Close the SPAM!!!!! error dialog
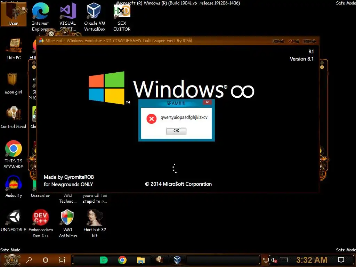This screenshot has width=356, height=267. coord(207,103)
